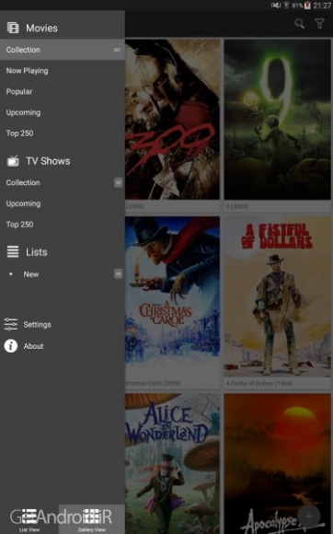Screen dimensions: 333x534
Task: Tap the Settings sliders icon
Action: click(10, 324)
